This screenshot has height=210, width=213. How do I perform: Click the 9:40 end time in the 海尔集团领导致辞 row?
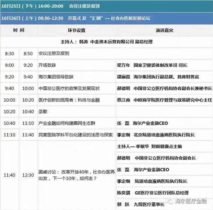pyautogui.click(x=28, y=77)
